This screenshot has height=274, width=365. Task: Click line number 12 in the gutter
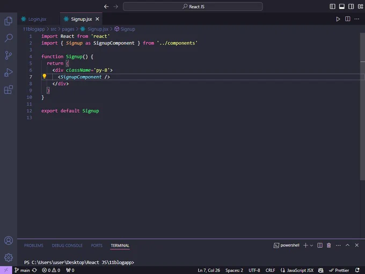pyautogui.click(x=29, y=111)
